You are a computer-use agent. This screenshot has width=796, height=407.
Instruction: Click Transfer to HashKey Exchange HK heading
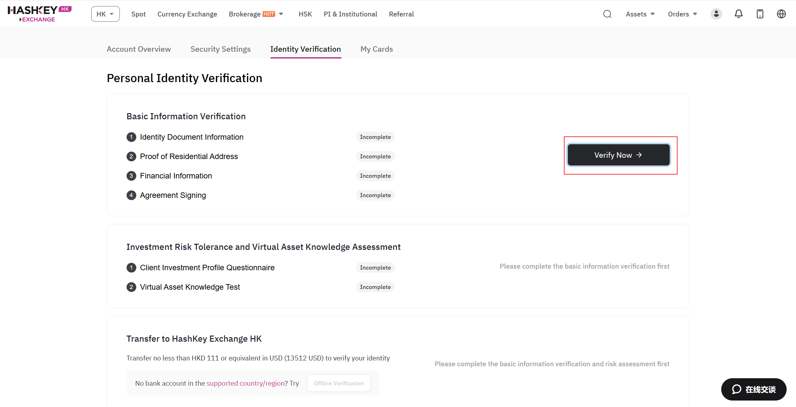(x=194, y=339)
